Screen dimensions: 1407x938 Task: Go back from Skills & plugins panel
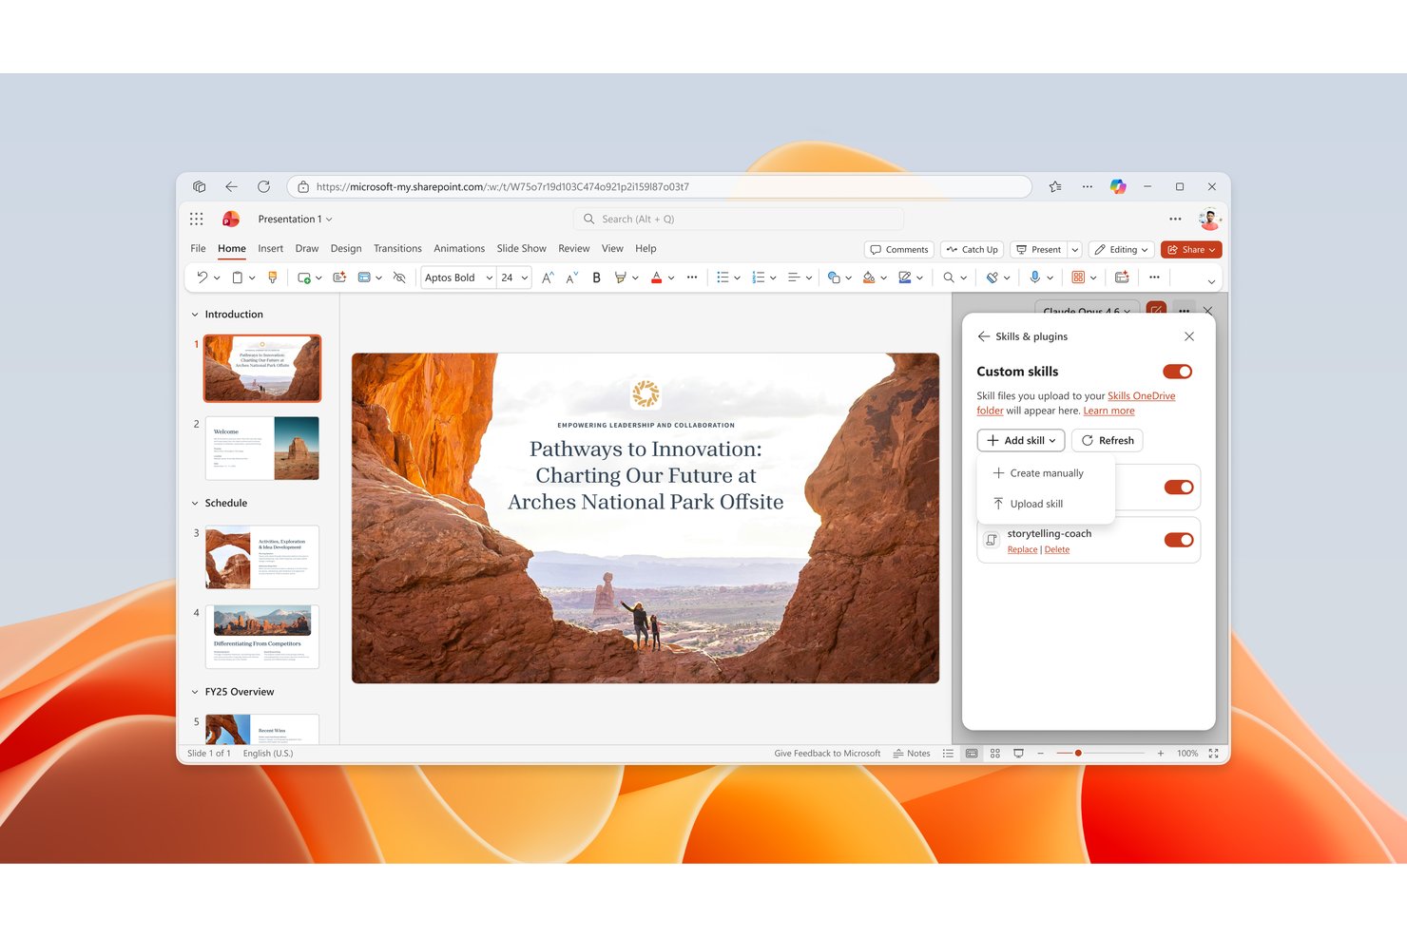pyautogui.click(x=984, y=336)
